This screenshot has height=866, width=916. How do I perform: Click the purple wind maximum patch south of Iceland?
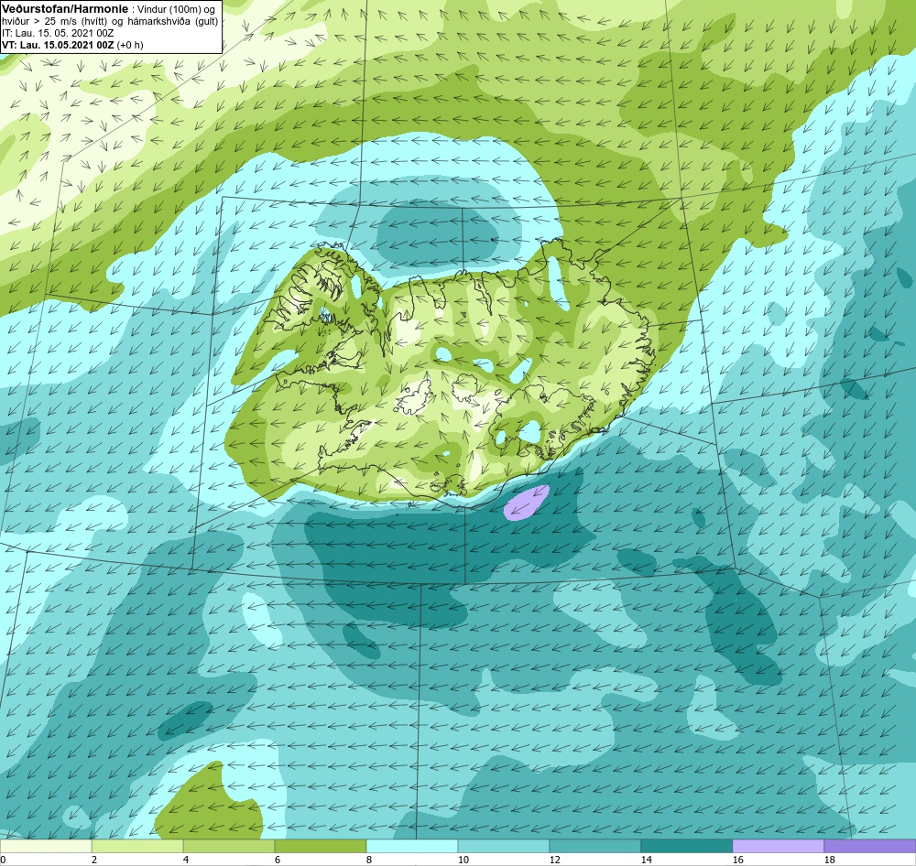[527, 503]
